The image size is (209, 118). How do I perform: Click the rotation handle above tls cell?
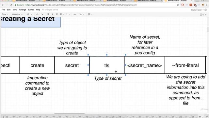click(107, 52)
